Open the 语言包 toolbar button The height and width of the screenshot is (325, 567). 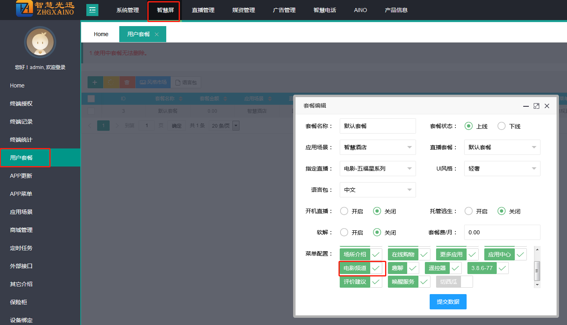pos(186,82)
